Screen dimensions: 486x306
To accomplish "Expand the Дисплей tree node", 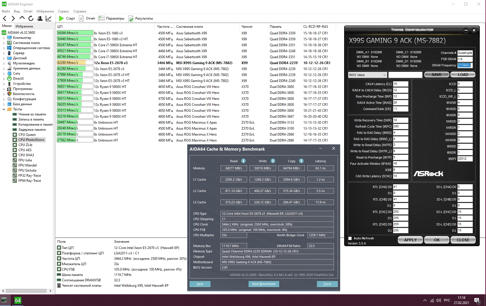I will pos(4,58).
